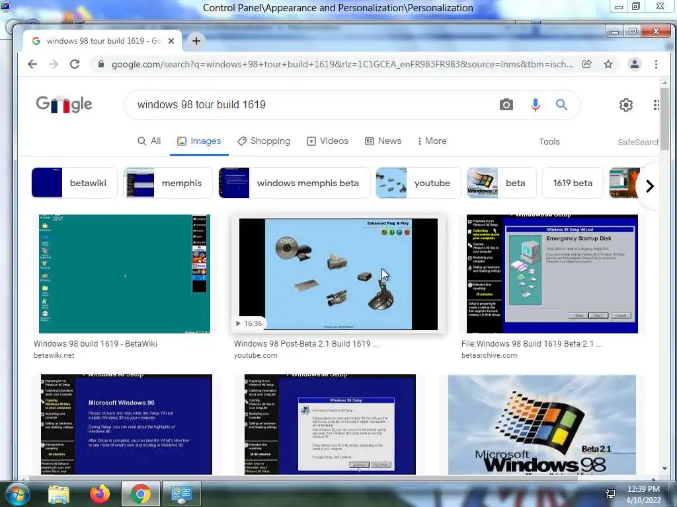Click the page scrollbar down arrow
Viewport: 677px width, 507px height.
[664, 469]
